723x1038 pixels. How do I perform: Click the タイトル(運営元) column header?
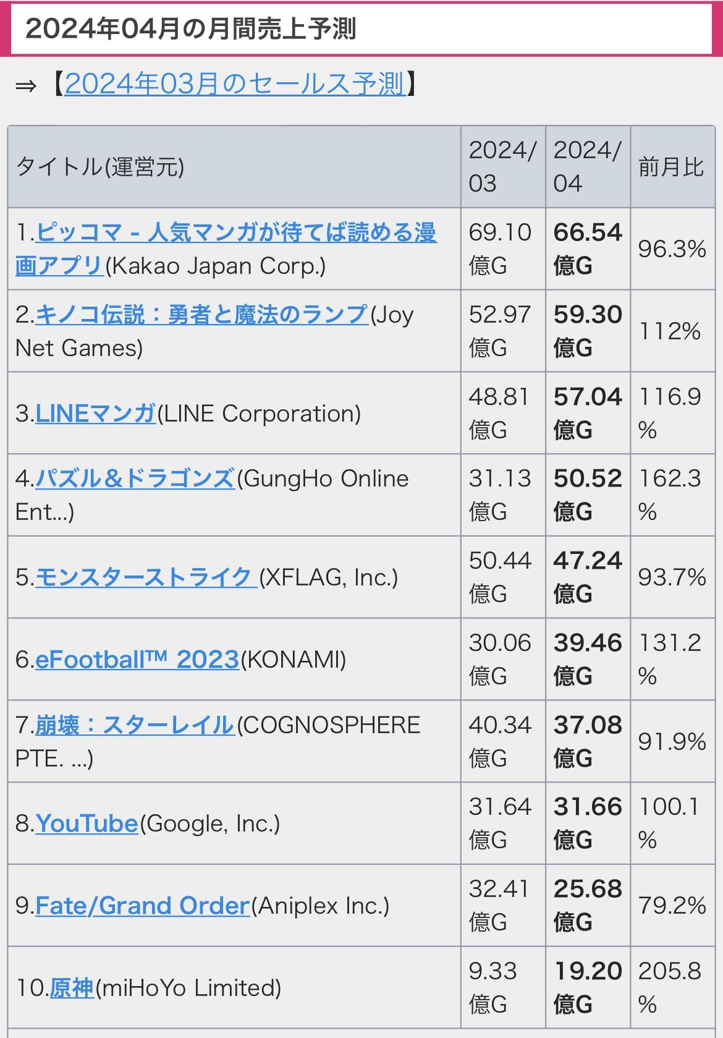pos(100,167)
